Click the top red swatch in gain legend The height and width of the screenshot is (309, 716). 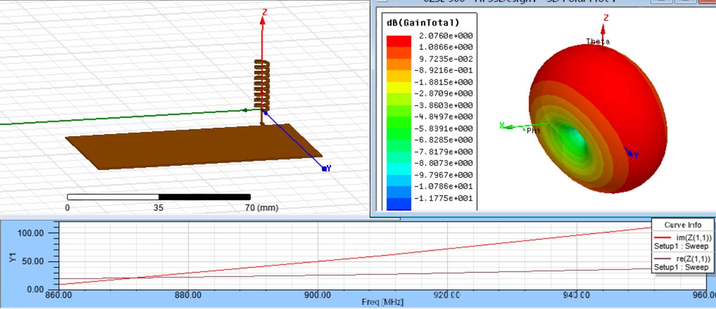(399, 40)
